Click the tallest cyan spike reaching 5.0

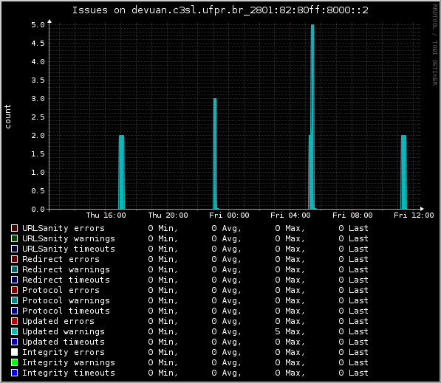click(312, 117)
